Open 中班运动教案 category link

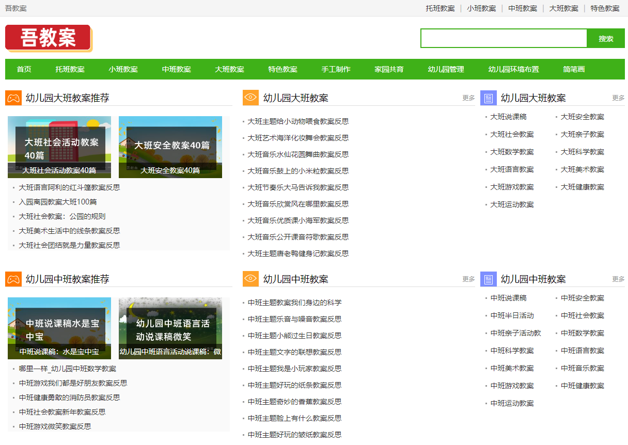pyautogui.click(x=512, y=403)
